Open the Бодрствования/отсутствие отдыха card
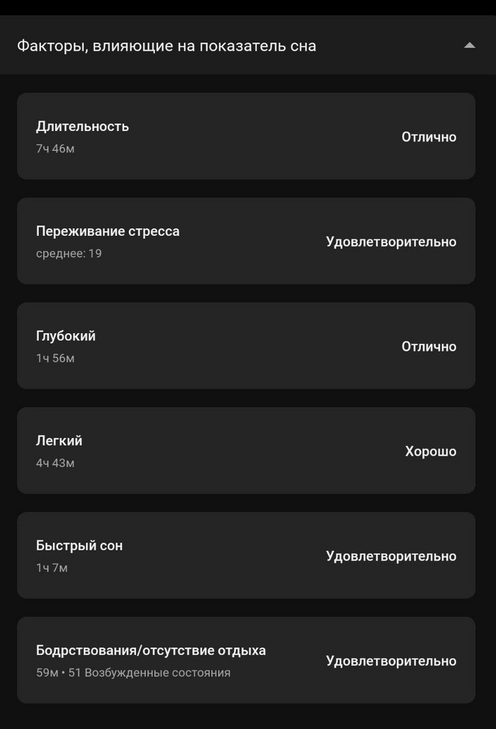 246,660
